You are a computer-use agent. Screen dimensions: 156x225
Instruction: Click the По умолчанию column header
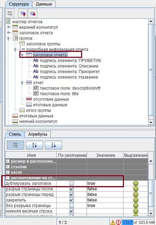tap(72, 155)
